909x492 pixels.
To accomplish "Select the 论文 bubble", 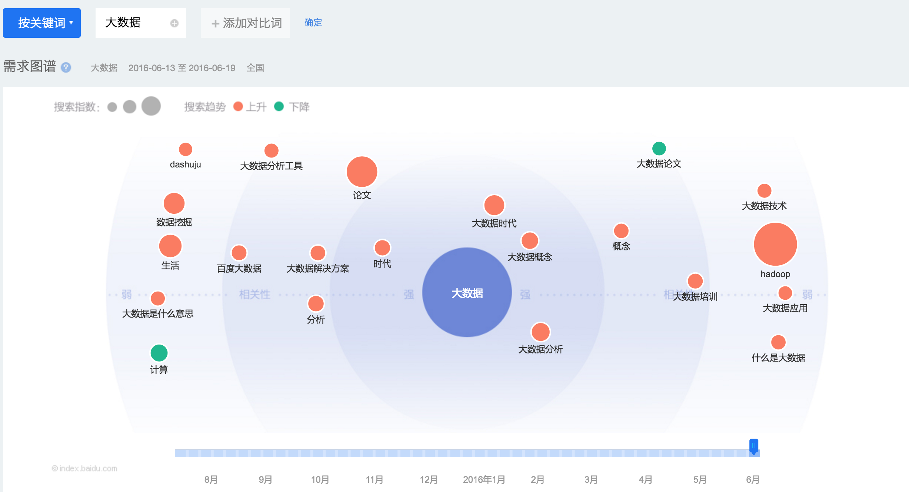I will tap(362, 172).
